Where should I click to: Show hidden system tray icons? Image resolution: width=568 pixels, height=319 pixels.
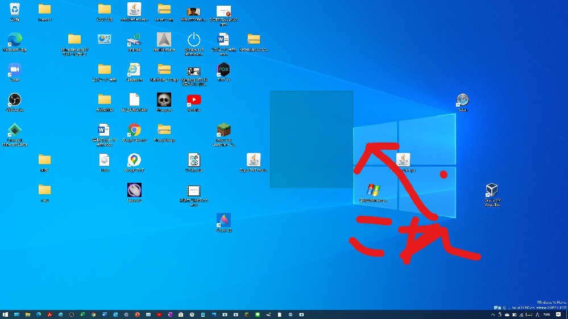[492, 314]
